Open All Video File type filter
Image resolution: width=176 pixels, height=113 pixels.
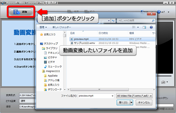(134, 96)
